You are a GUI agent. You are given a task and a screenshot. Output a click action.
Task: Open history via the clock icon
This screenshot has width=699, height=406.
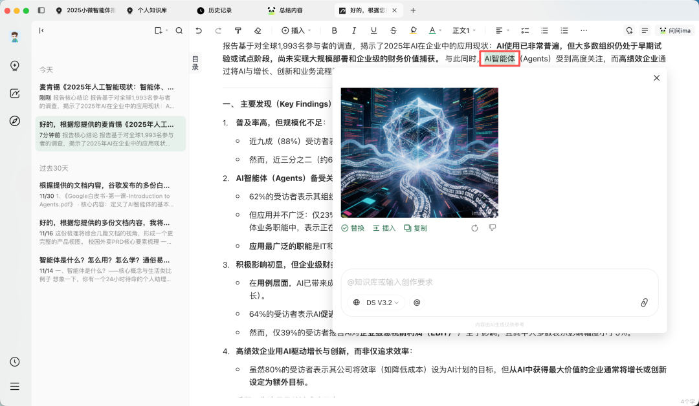click(14, 361)
